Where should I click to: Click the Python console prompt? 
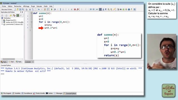point(3,74)
